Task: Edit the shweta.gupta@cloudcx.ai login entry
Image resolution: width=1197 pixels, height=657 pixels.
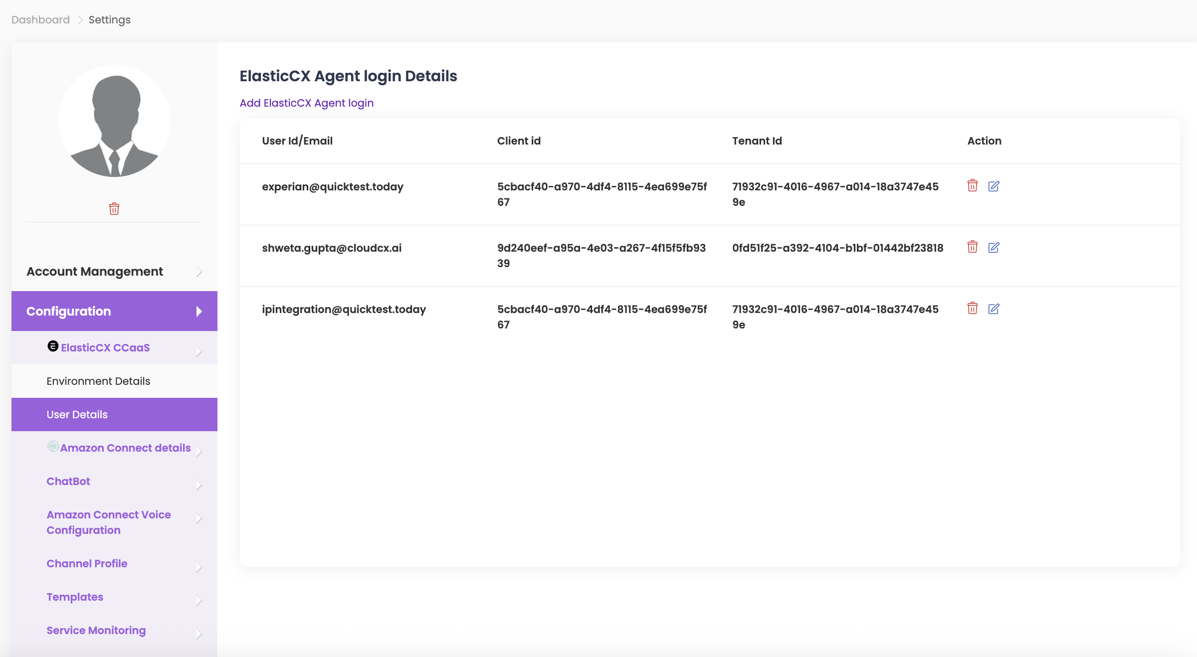Action: (x=994, y=247)
